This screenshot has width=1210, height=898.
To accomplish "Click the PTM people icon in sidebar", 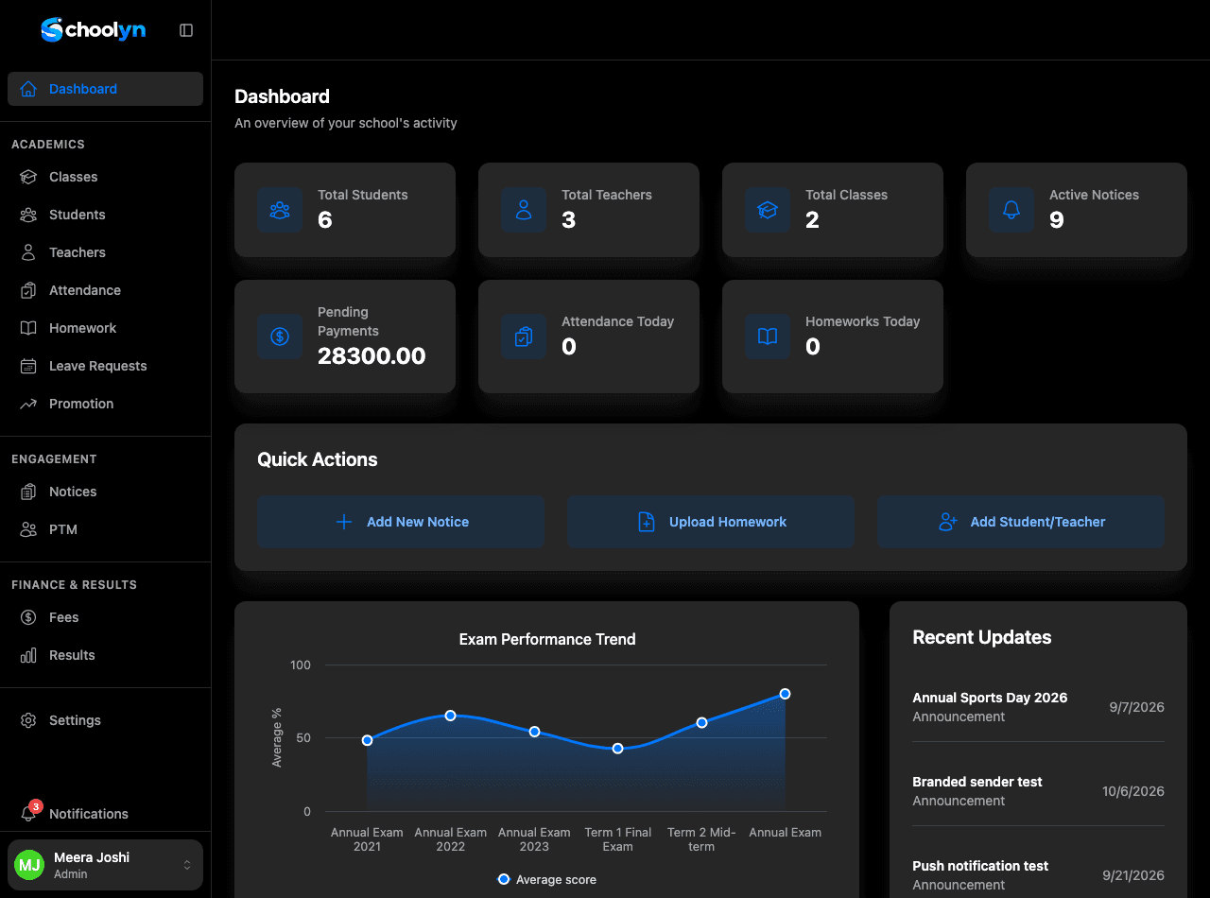I will 28,529.
